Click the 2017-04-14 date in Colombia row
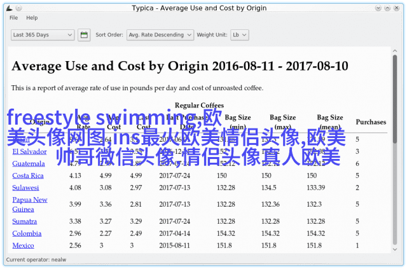 click(174, 233)
